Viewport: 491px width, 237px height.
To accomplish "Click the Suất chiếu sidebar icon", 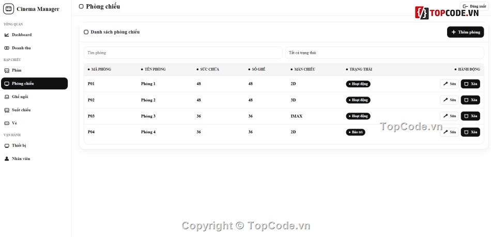I will pos(7,110).
